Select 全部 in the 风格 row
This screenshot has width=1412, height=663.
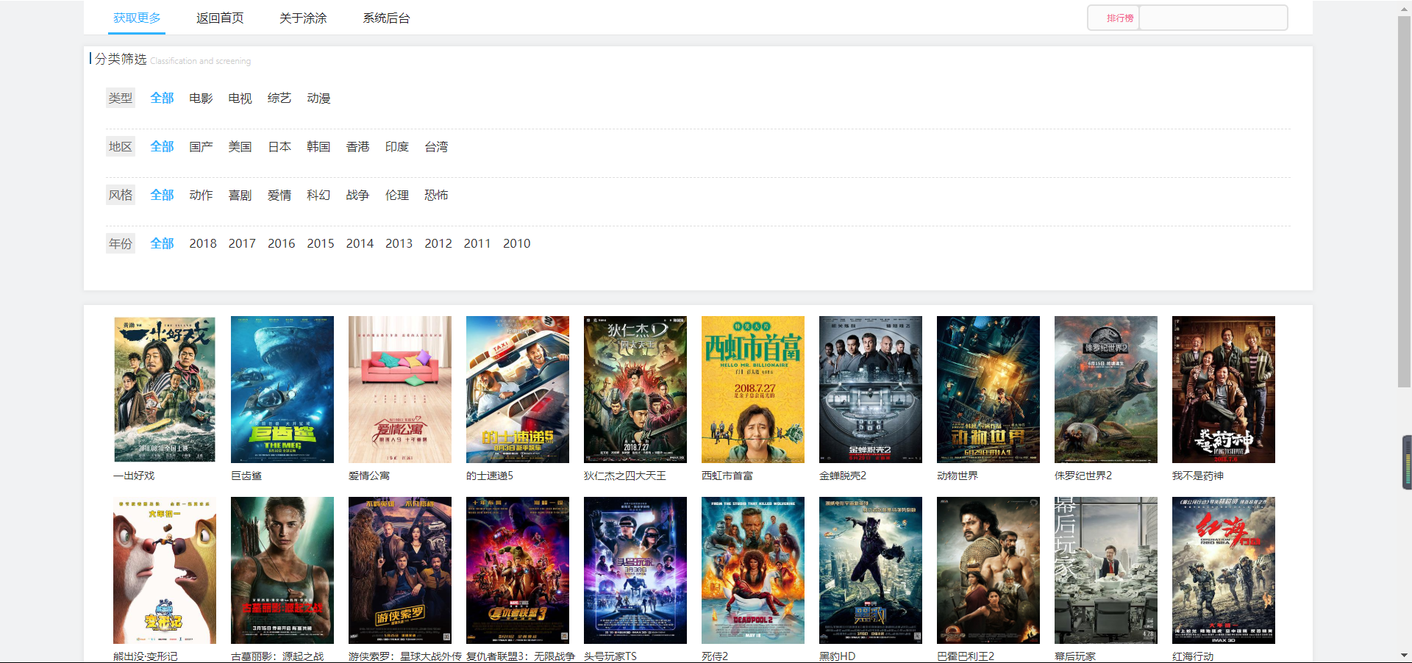pos(162,195)
